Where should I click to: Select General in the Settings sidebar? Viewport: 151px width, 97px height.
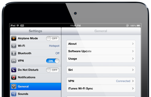(36, 86)
